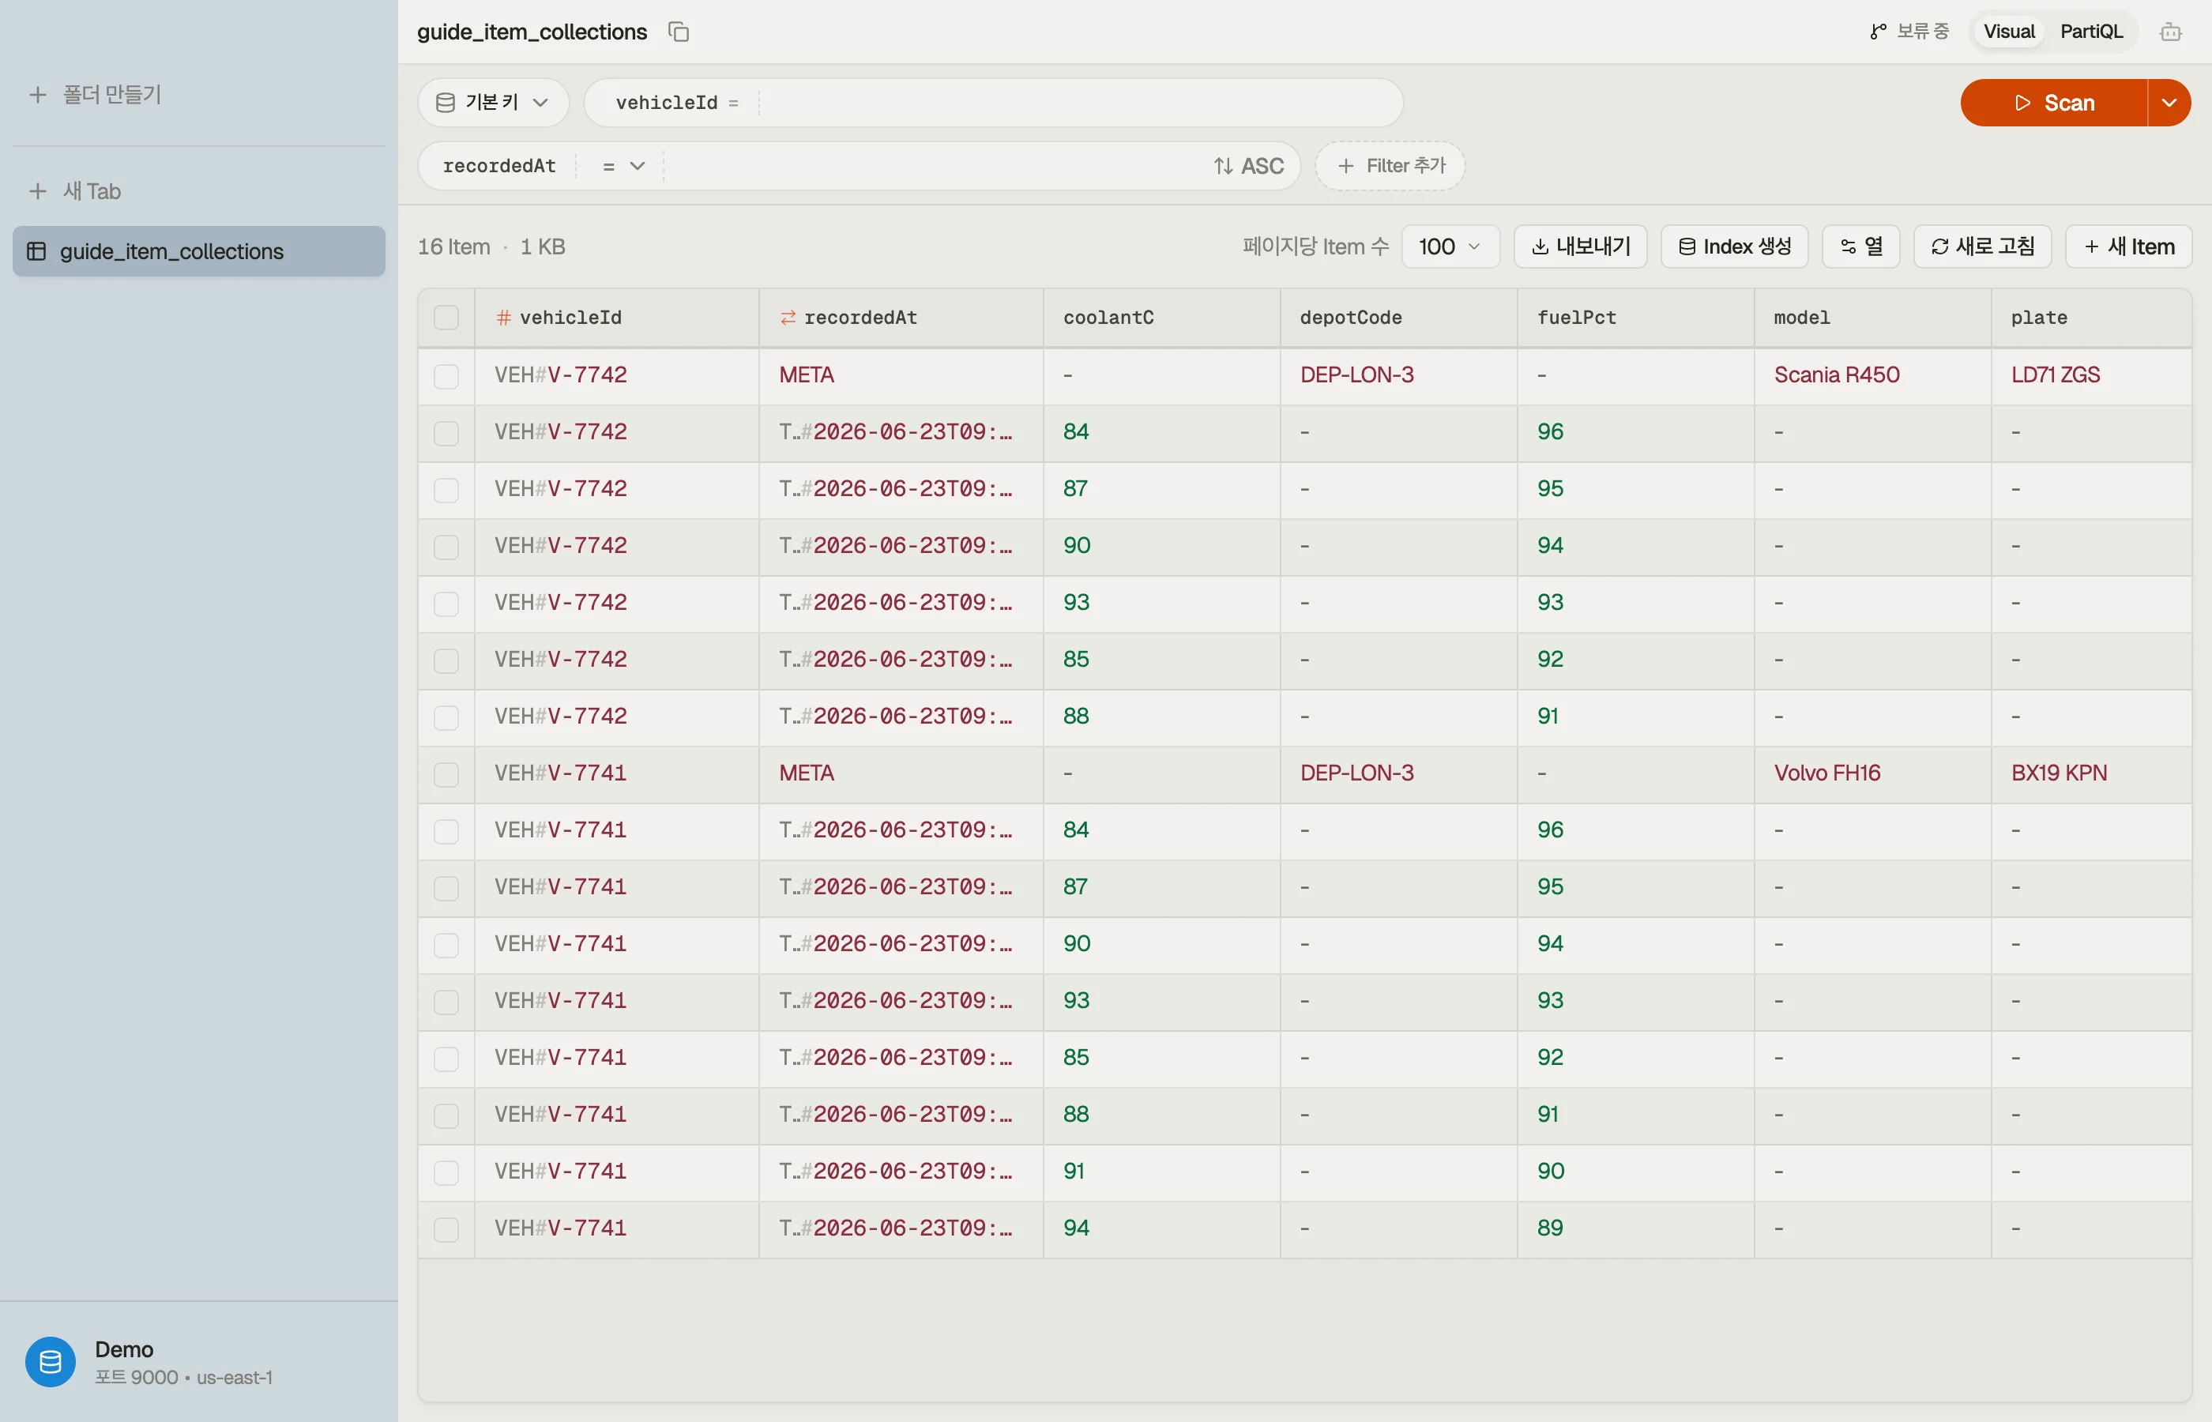Click the Demo database avatar icon
The height and width of the screenshot is (1422, 2212).
(x=50, y=1362)
